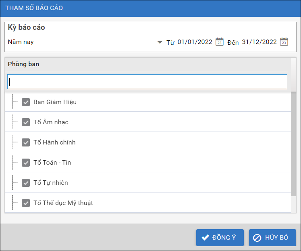Select the Ban Giám Hiệu tree row label

pyautogui.click(x=55, y=102)
